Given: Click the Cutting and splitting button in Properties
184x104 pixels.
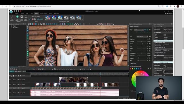Looking at the screenshot, I should (x=163, y=62).
